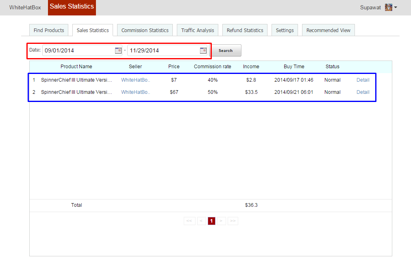Switch to the Find Products tab

[x=49, y=30]
